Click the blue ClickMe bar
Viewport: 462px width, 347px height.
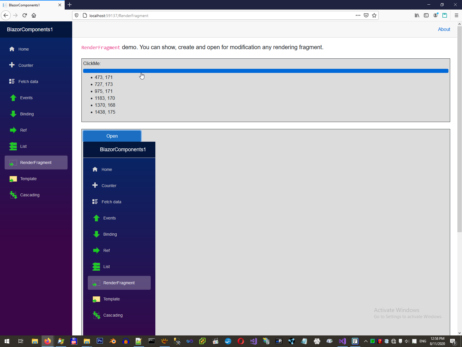point(266,71)
